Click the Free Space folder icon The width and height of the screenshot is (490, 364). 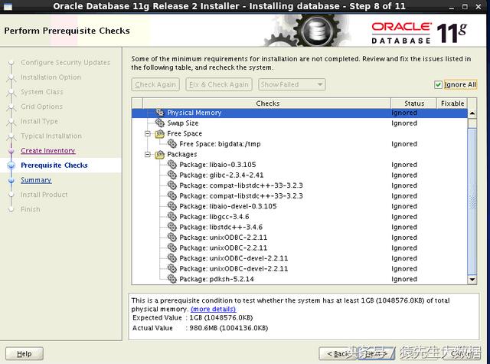point(160,133)
